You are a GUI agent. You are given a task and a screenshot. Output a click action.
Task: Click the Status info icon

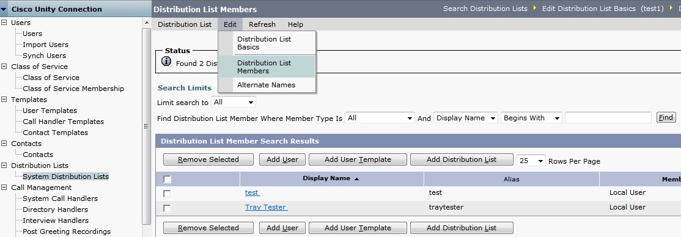coord(166,61)
